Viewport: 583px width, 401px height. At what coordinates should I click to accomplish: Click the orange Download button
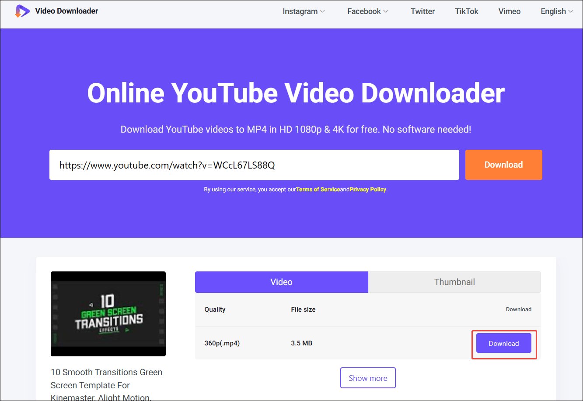[x=504, y=165]
